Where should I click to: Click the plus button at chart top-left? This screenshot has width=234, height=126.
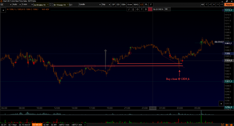pyautogui.click(x=3, y=10)
